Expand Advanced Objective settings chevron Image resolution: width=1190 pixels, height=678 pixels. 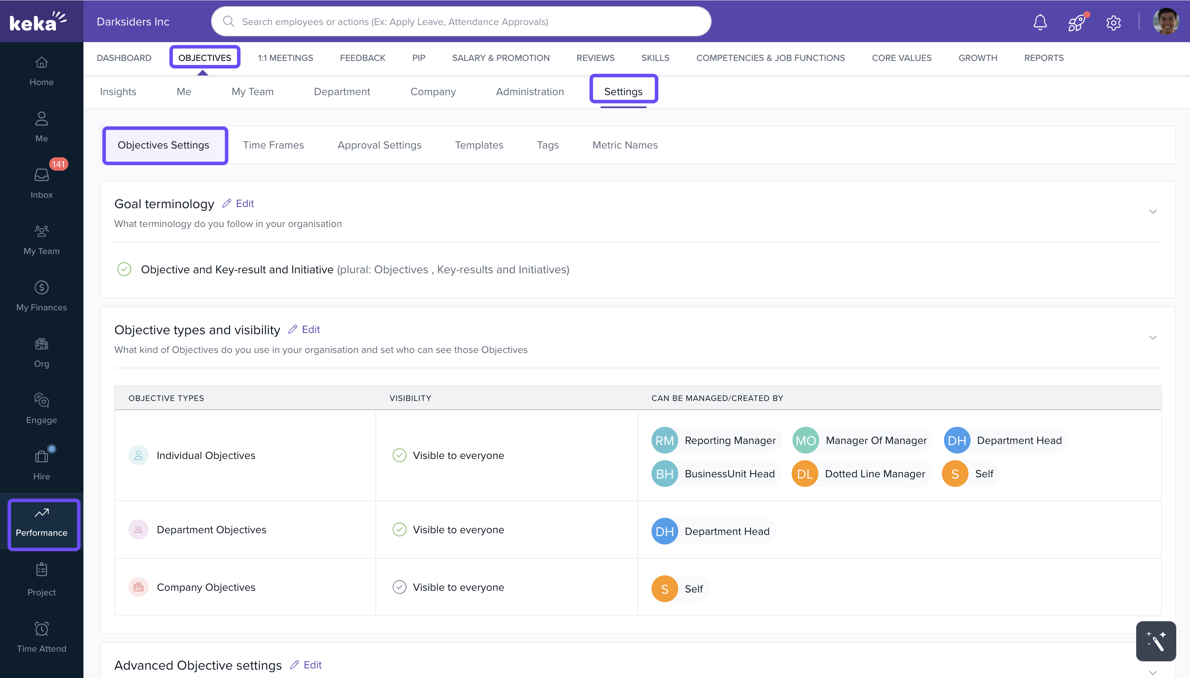[1152, 673]
